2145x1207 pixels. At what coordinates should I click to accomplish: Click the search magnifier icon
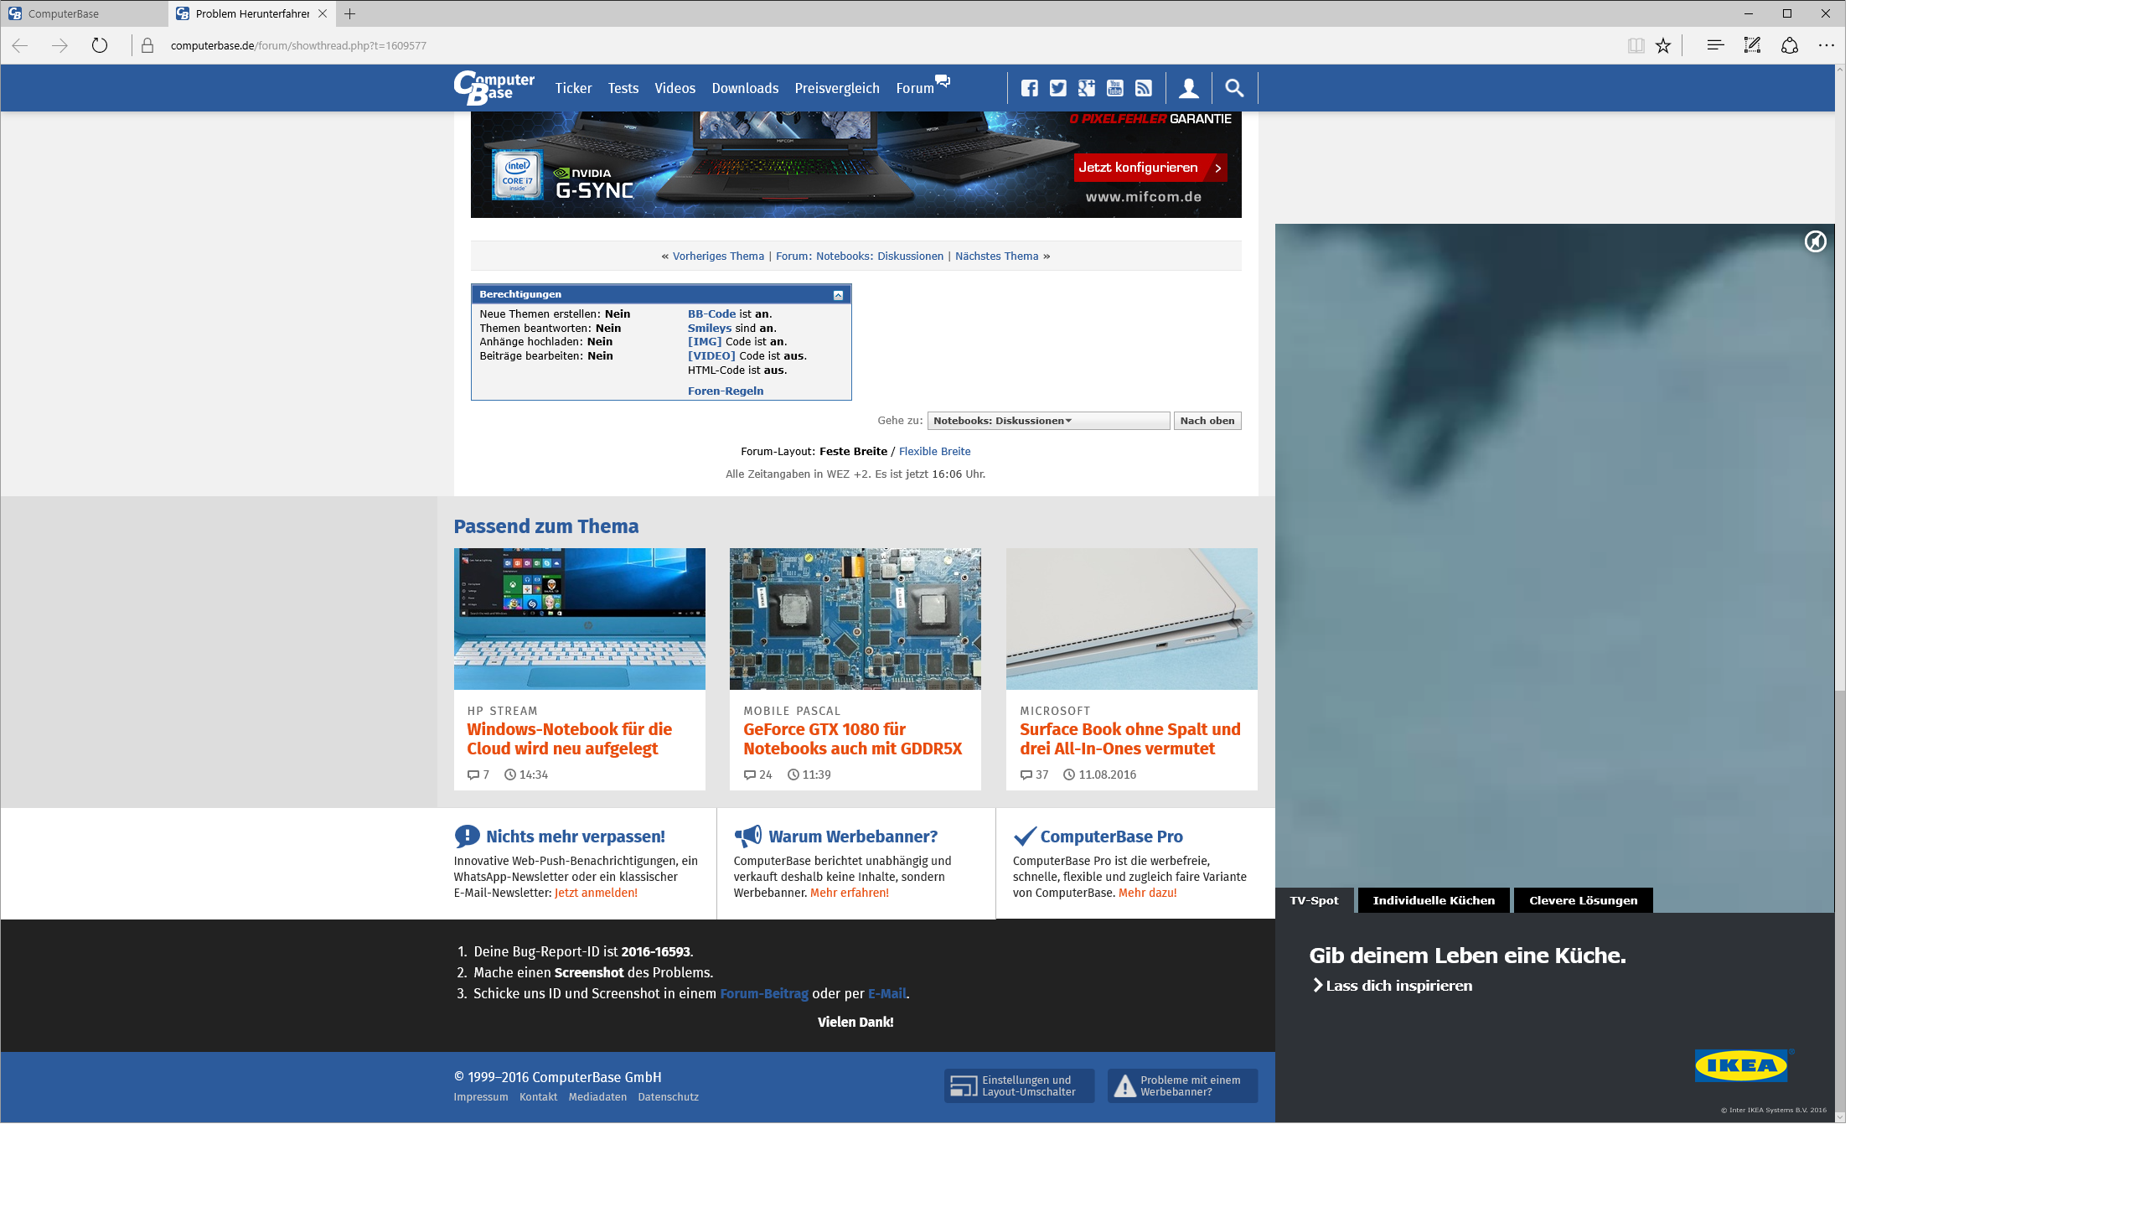tap(1234, 88)
